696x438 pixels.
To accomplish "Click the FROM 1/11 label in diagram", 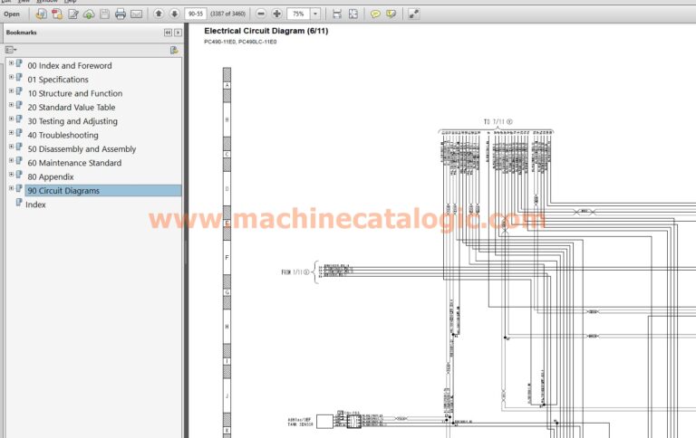I will tap(295, 272).
